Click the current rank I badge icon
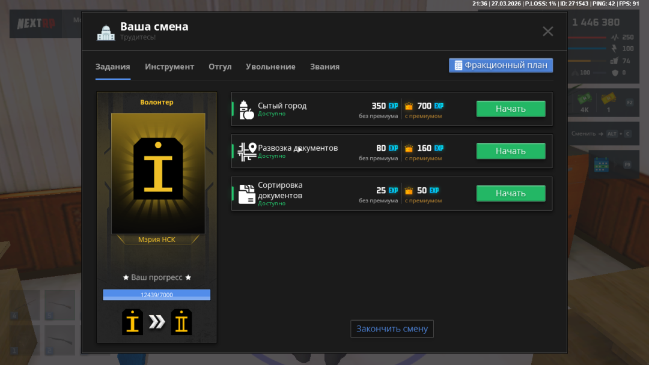 [x=133, y=322]
